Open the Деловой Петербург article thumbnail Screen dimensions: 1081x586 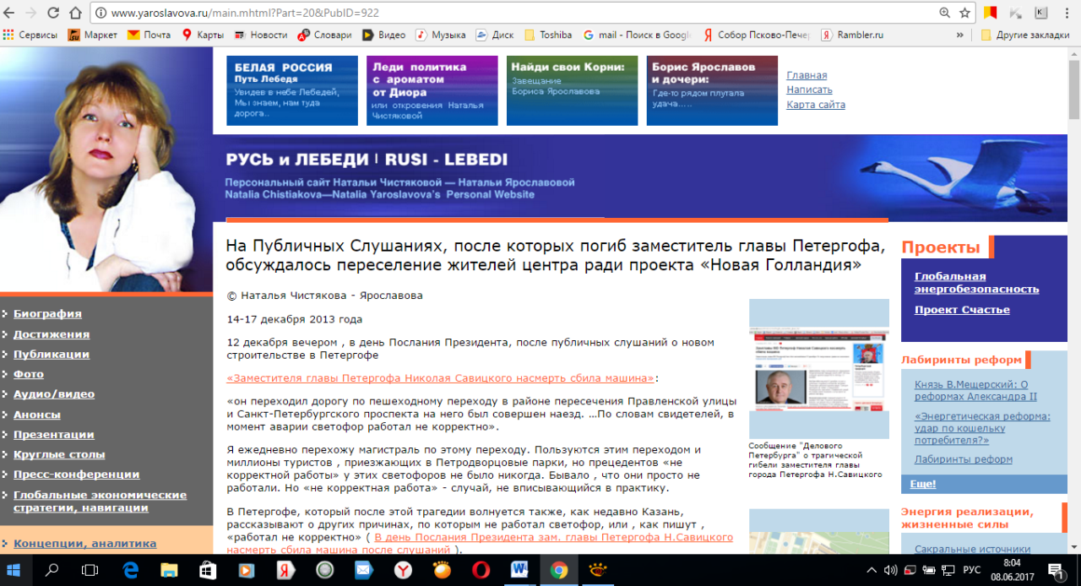coord(818,368)
